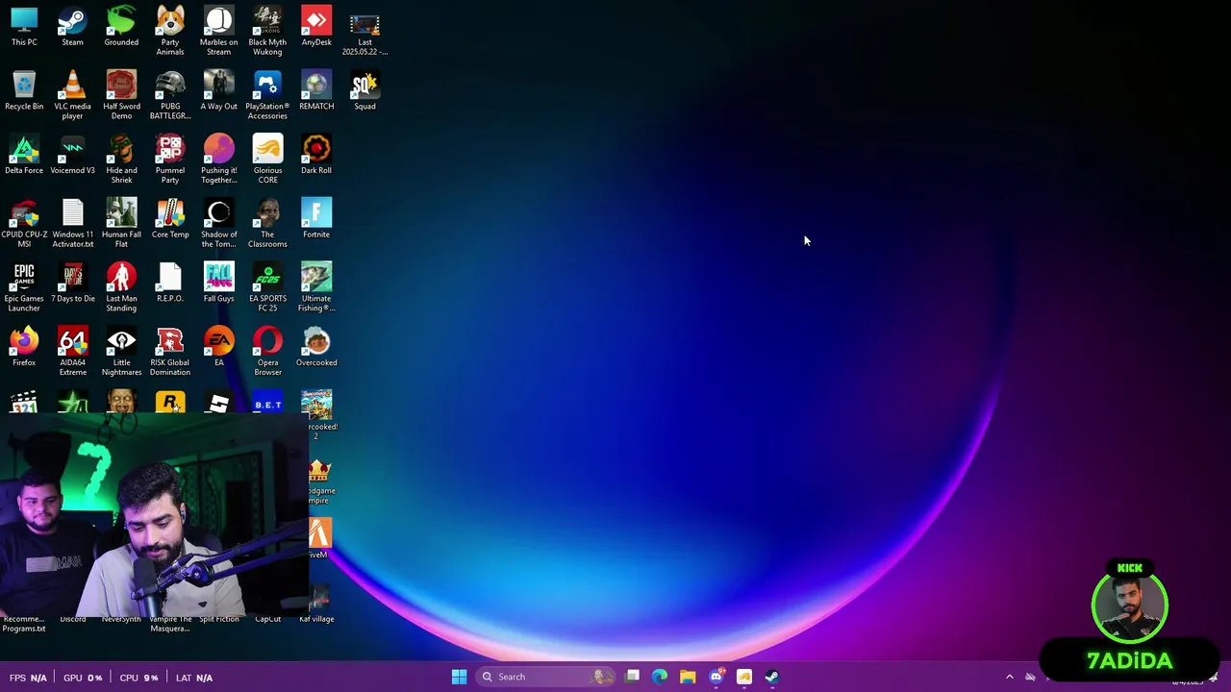Launch Opera Browser from desktop
Image resolution: width=1231 pixels, height=692 pixels.
pyautogui.click(x=267, y=352)
